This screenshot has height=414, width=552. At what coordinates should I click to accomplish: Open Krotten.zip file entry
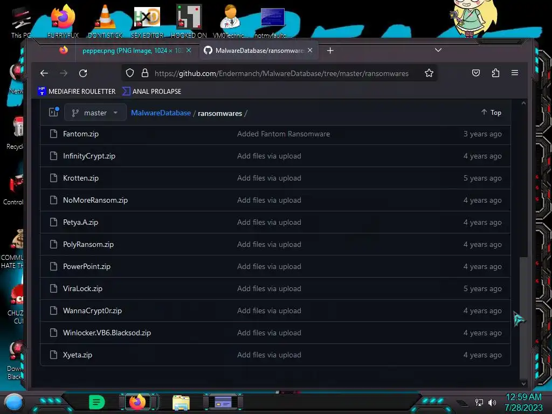[x=81, y=178]
